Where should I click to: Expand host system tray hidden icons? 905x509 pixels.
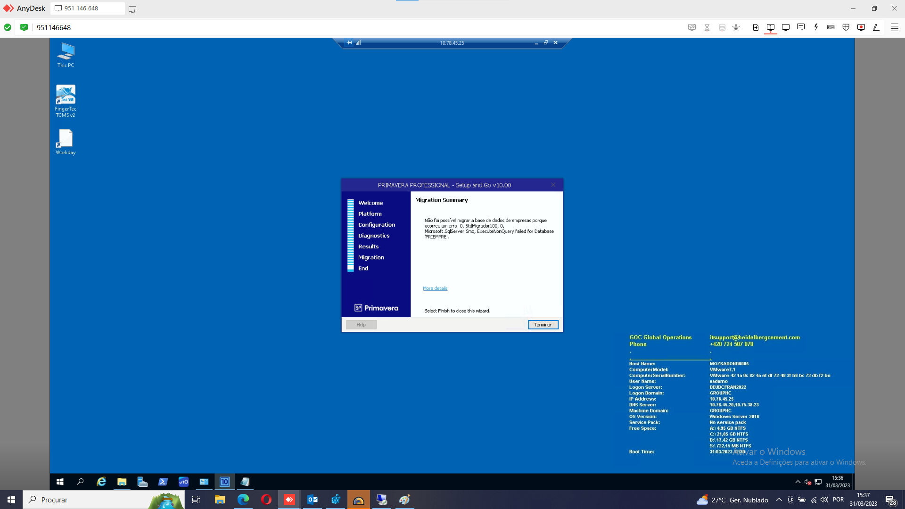779,500
